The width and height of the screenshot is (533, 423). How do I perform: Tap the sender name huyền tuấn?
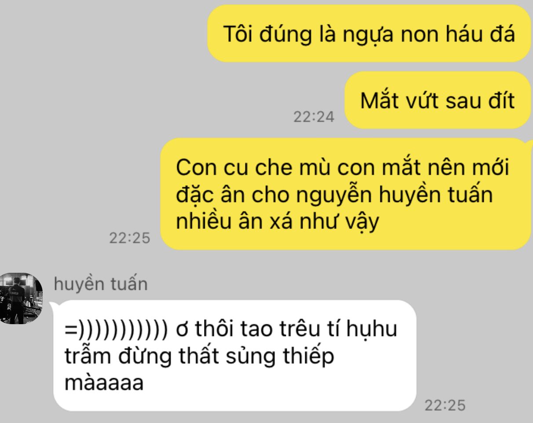[101, 284]
